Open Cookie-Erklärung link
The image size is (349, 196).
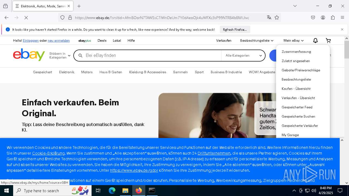click(48, 153)
